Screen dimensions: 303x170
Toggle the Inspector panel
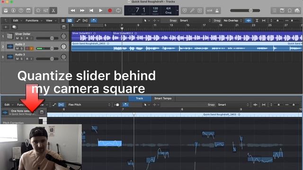[x=13, y=10]
